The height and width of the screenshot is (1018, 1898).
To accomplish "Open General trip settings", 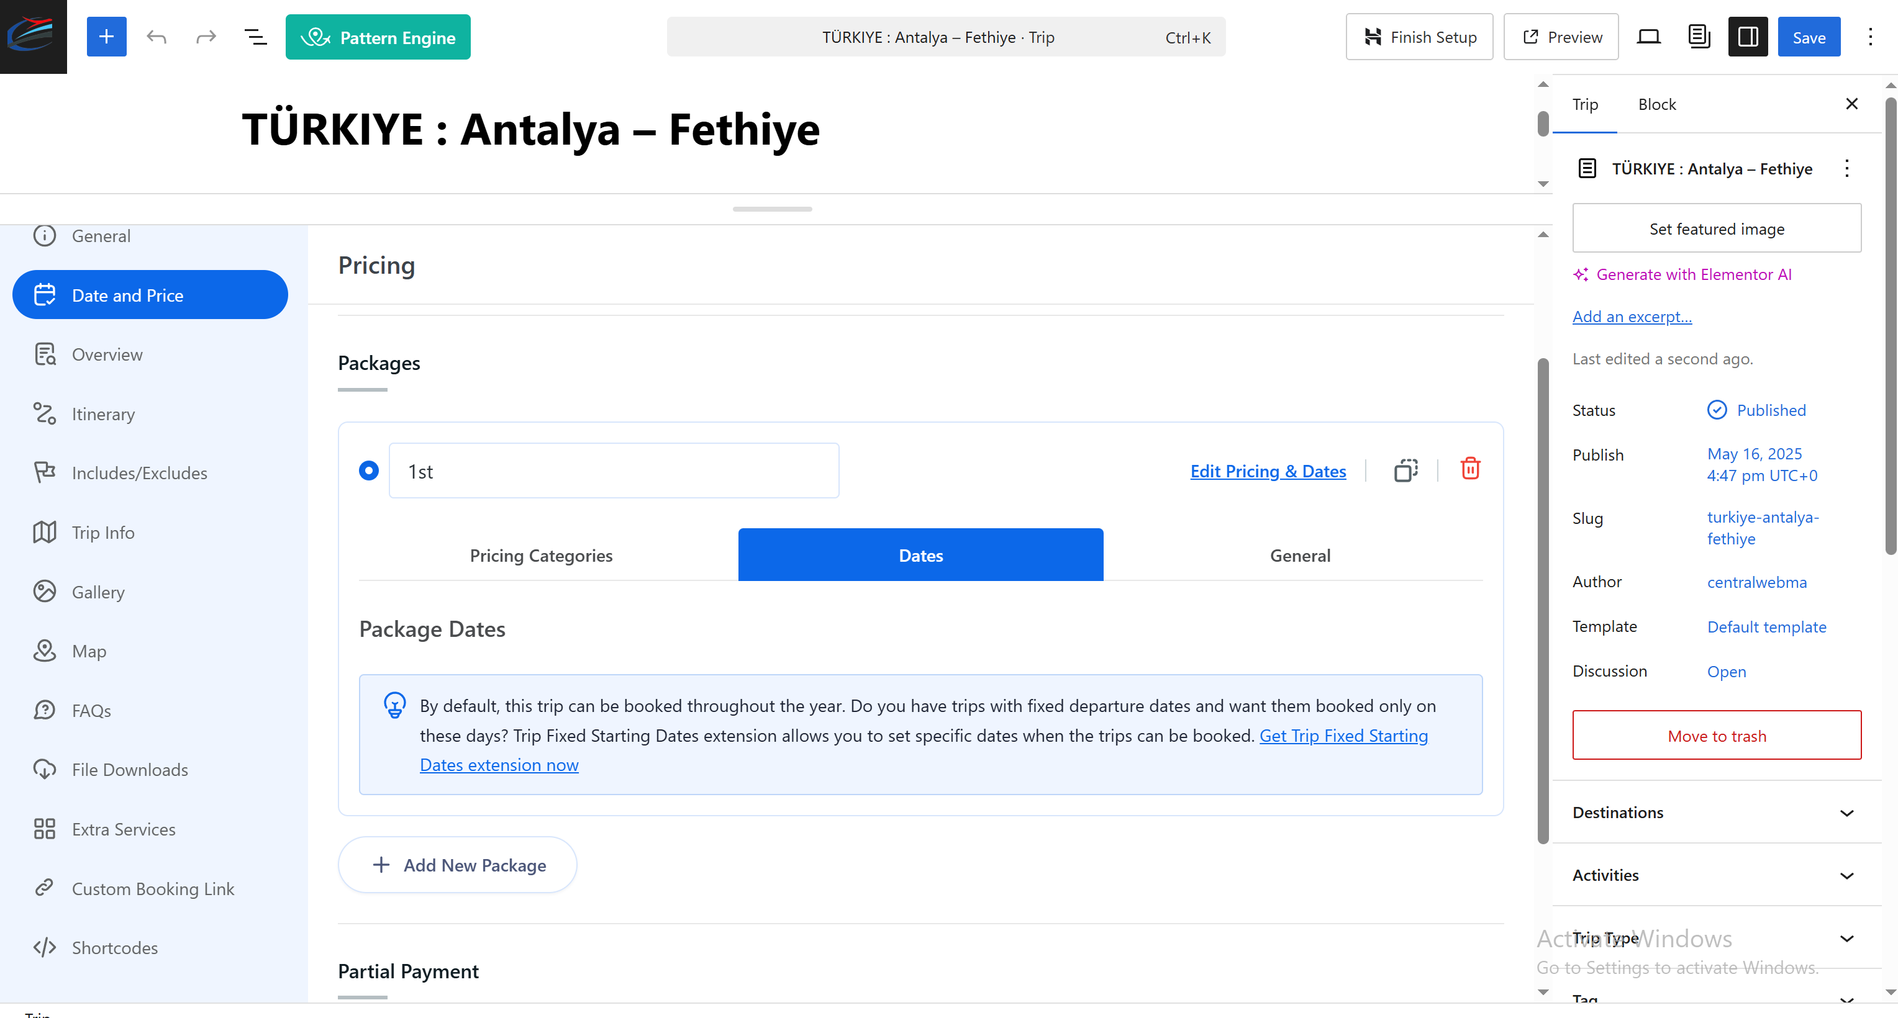I will pos(150,236).
